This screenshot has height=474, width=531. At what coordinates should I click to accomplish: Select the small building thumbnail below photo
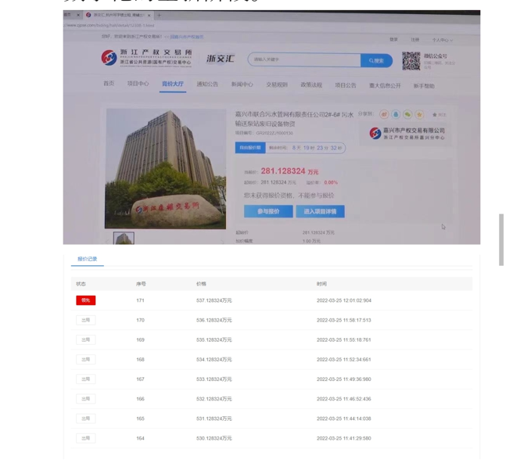[124, 239]
